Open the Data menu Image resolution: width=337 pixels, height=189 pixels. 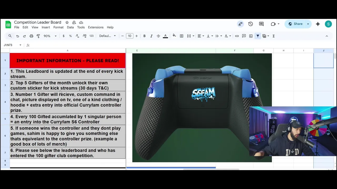coord(70,27)
